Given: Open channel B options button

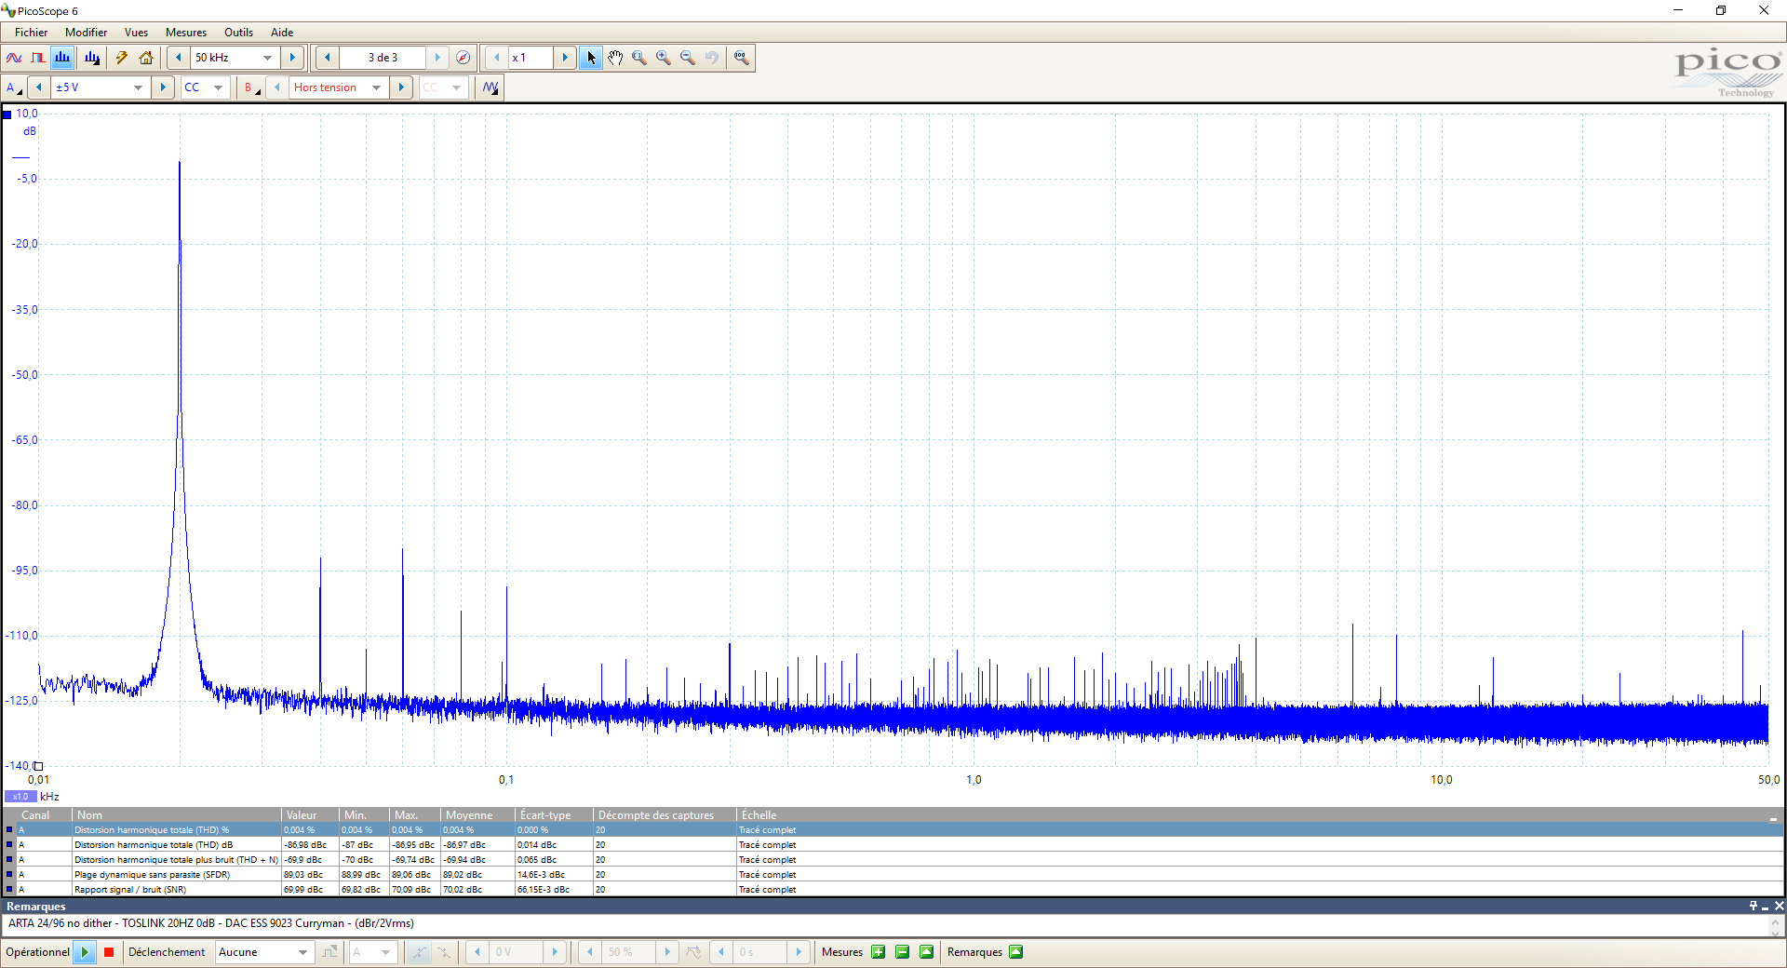Looking at the screenshot, I should tap(250, 87).
